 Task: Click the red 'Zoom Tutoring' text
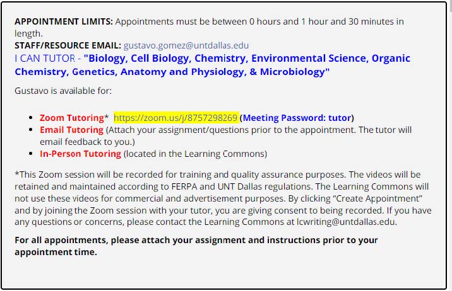point(71,118)
